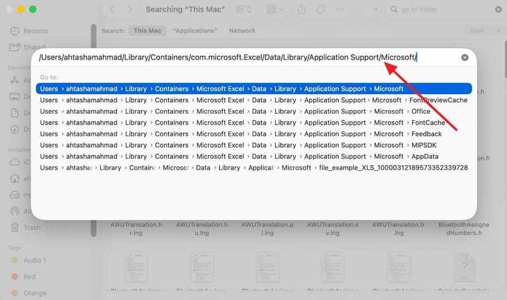Clear the Go to Folder path field
507x300 pixels.
tap(465, 57)
